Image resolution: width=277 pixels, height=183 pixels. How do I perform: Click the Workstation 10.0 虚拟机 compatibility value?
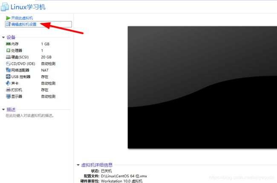click(x=121, y=181)
